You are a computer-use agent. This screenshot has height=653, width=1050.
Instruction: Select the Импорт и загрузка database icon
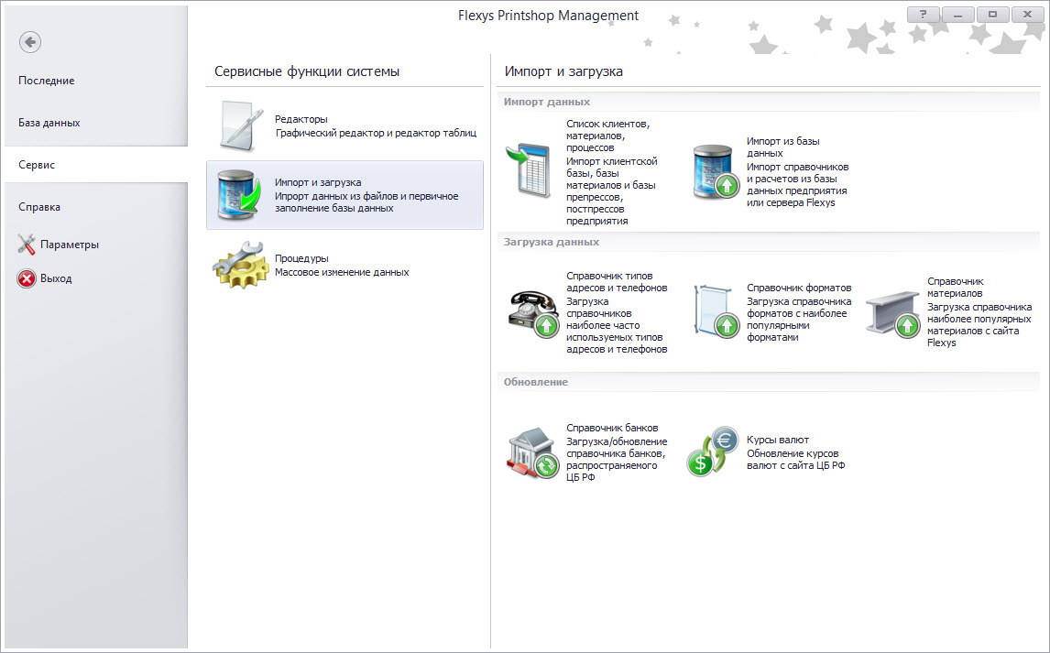click(239, 195)
